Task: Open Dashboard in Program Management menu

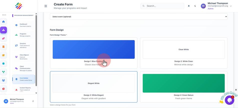Action: click(x=24, y=25)
